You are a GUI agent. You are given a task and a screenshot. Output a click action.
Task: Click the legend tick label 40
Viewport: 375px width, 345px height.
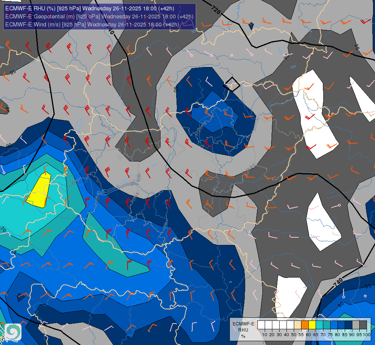click(287, 335)
